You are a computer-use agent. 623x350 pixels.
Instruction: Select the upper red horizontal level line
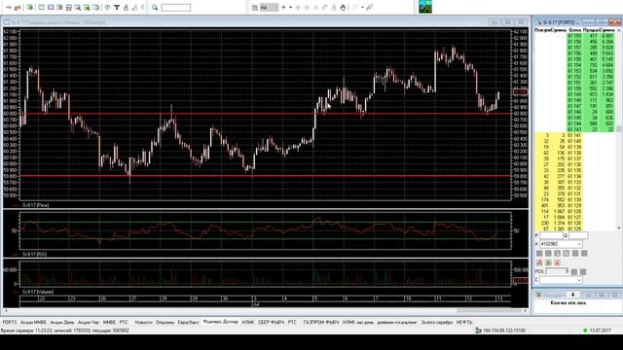(x=266, y=114)
